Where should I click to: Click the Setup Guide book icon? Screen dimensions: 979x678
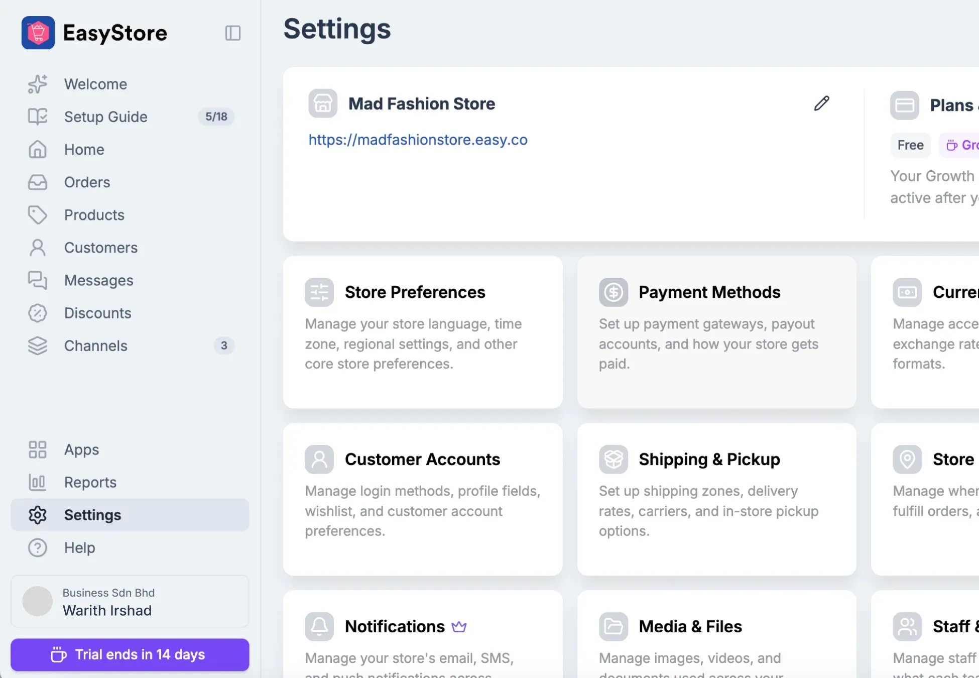point(38,117)
